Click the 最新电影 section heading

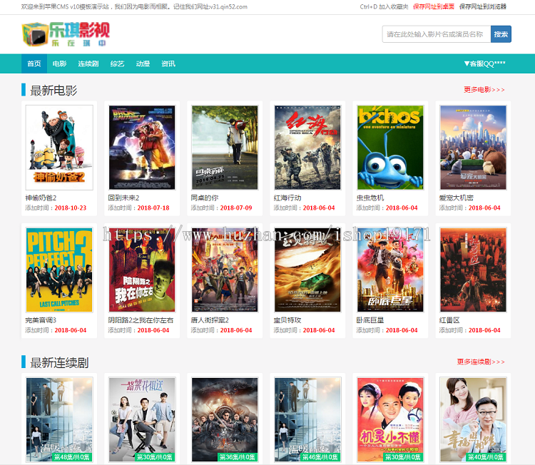53,91
